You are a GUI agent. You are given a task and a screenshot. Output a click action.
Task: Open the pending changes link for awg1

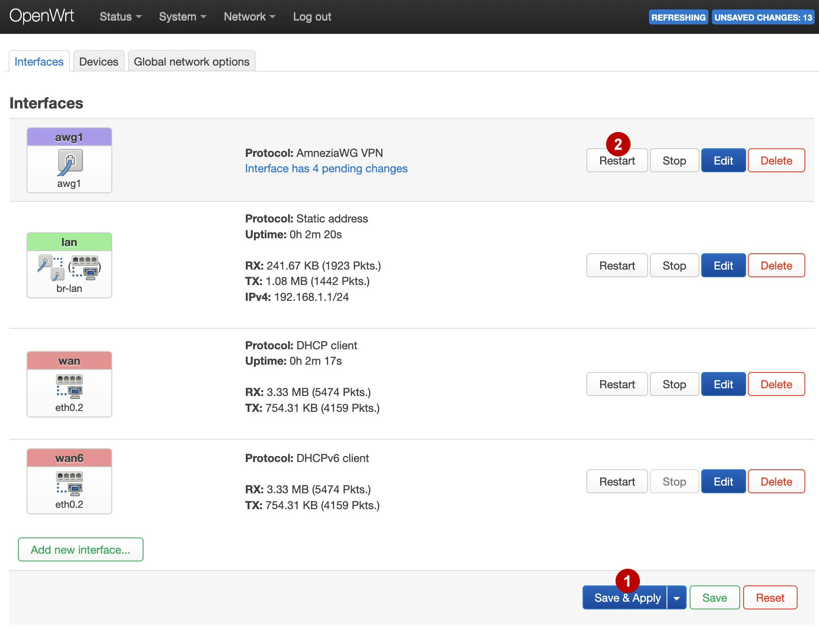click(326, 168)
